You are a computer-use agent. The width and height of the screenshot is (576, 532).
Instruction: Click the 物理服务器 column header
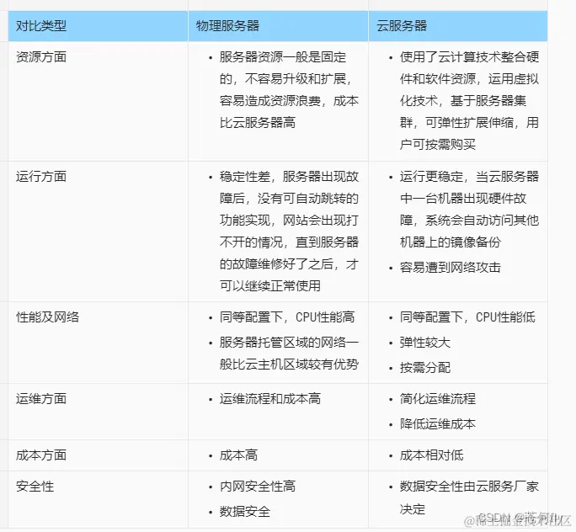coord(278,26)
